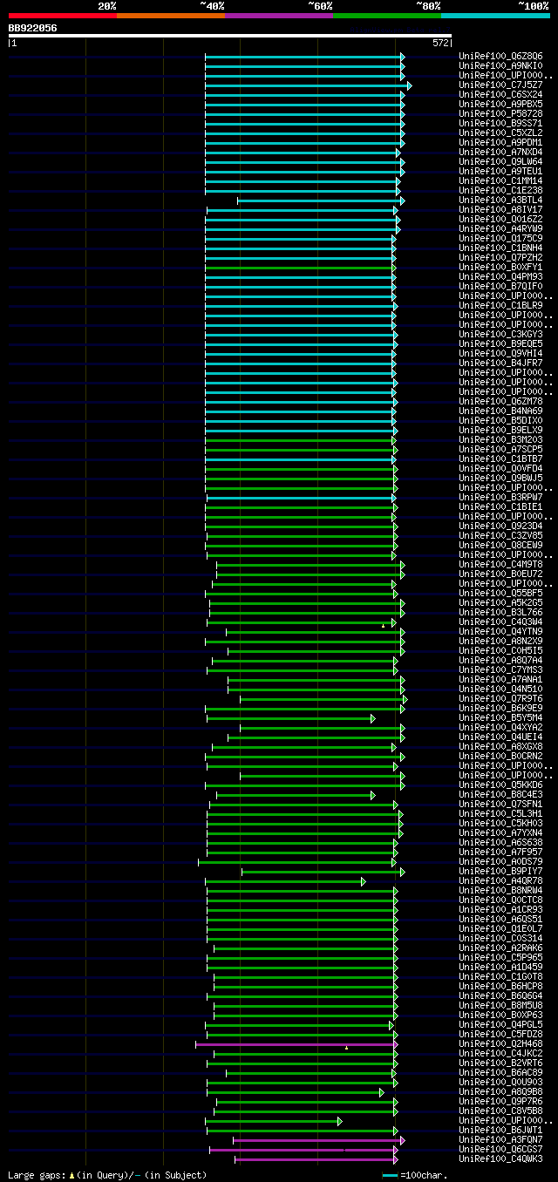Select label UniRef100_Q2H468
Image resolution: width=558 pixels, height=1182 pixels.
(500, 1044)
